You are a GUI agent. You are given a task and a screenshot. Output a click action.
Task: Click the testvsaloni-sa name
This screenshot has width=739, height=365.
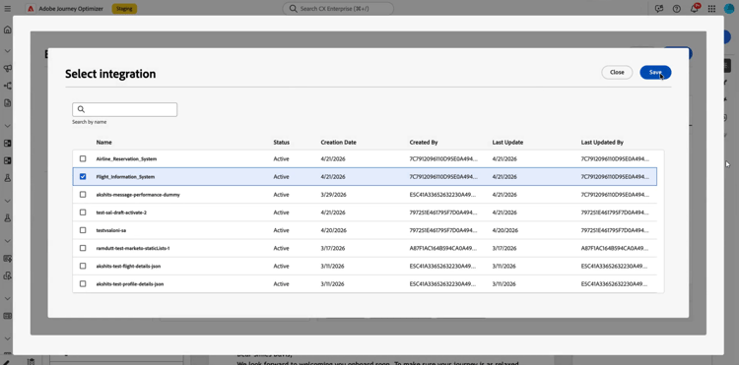coord(111,230)
